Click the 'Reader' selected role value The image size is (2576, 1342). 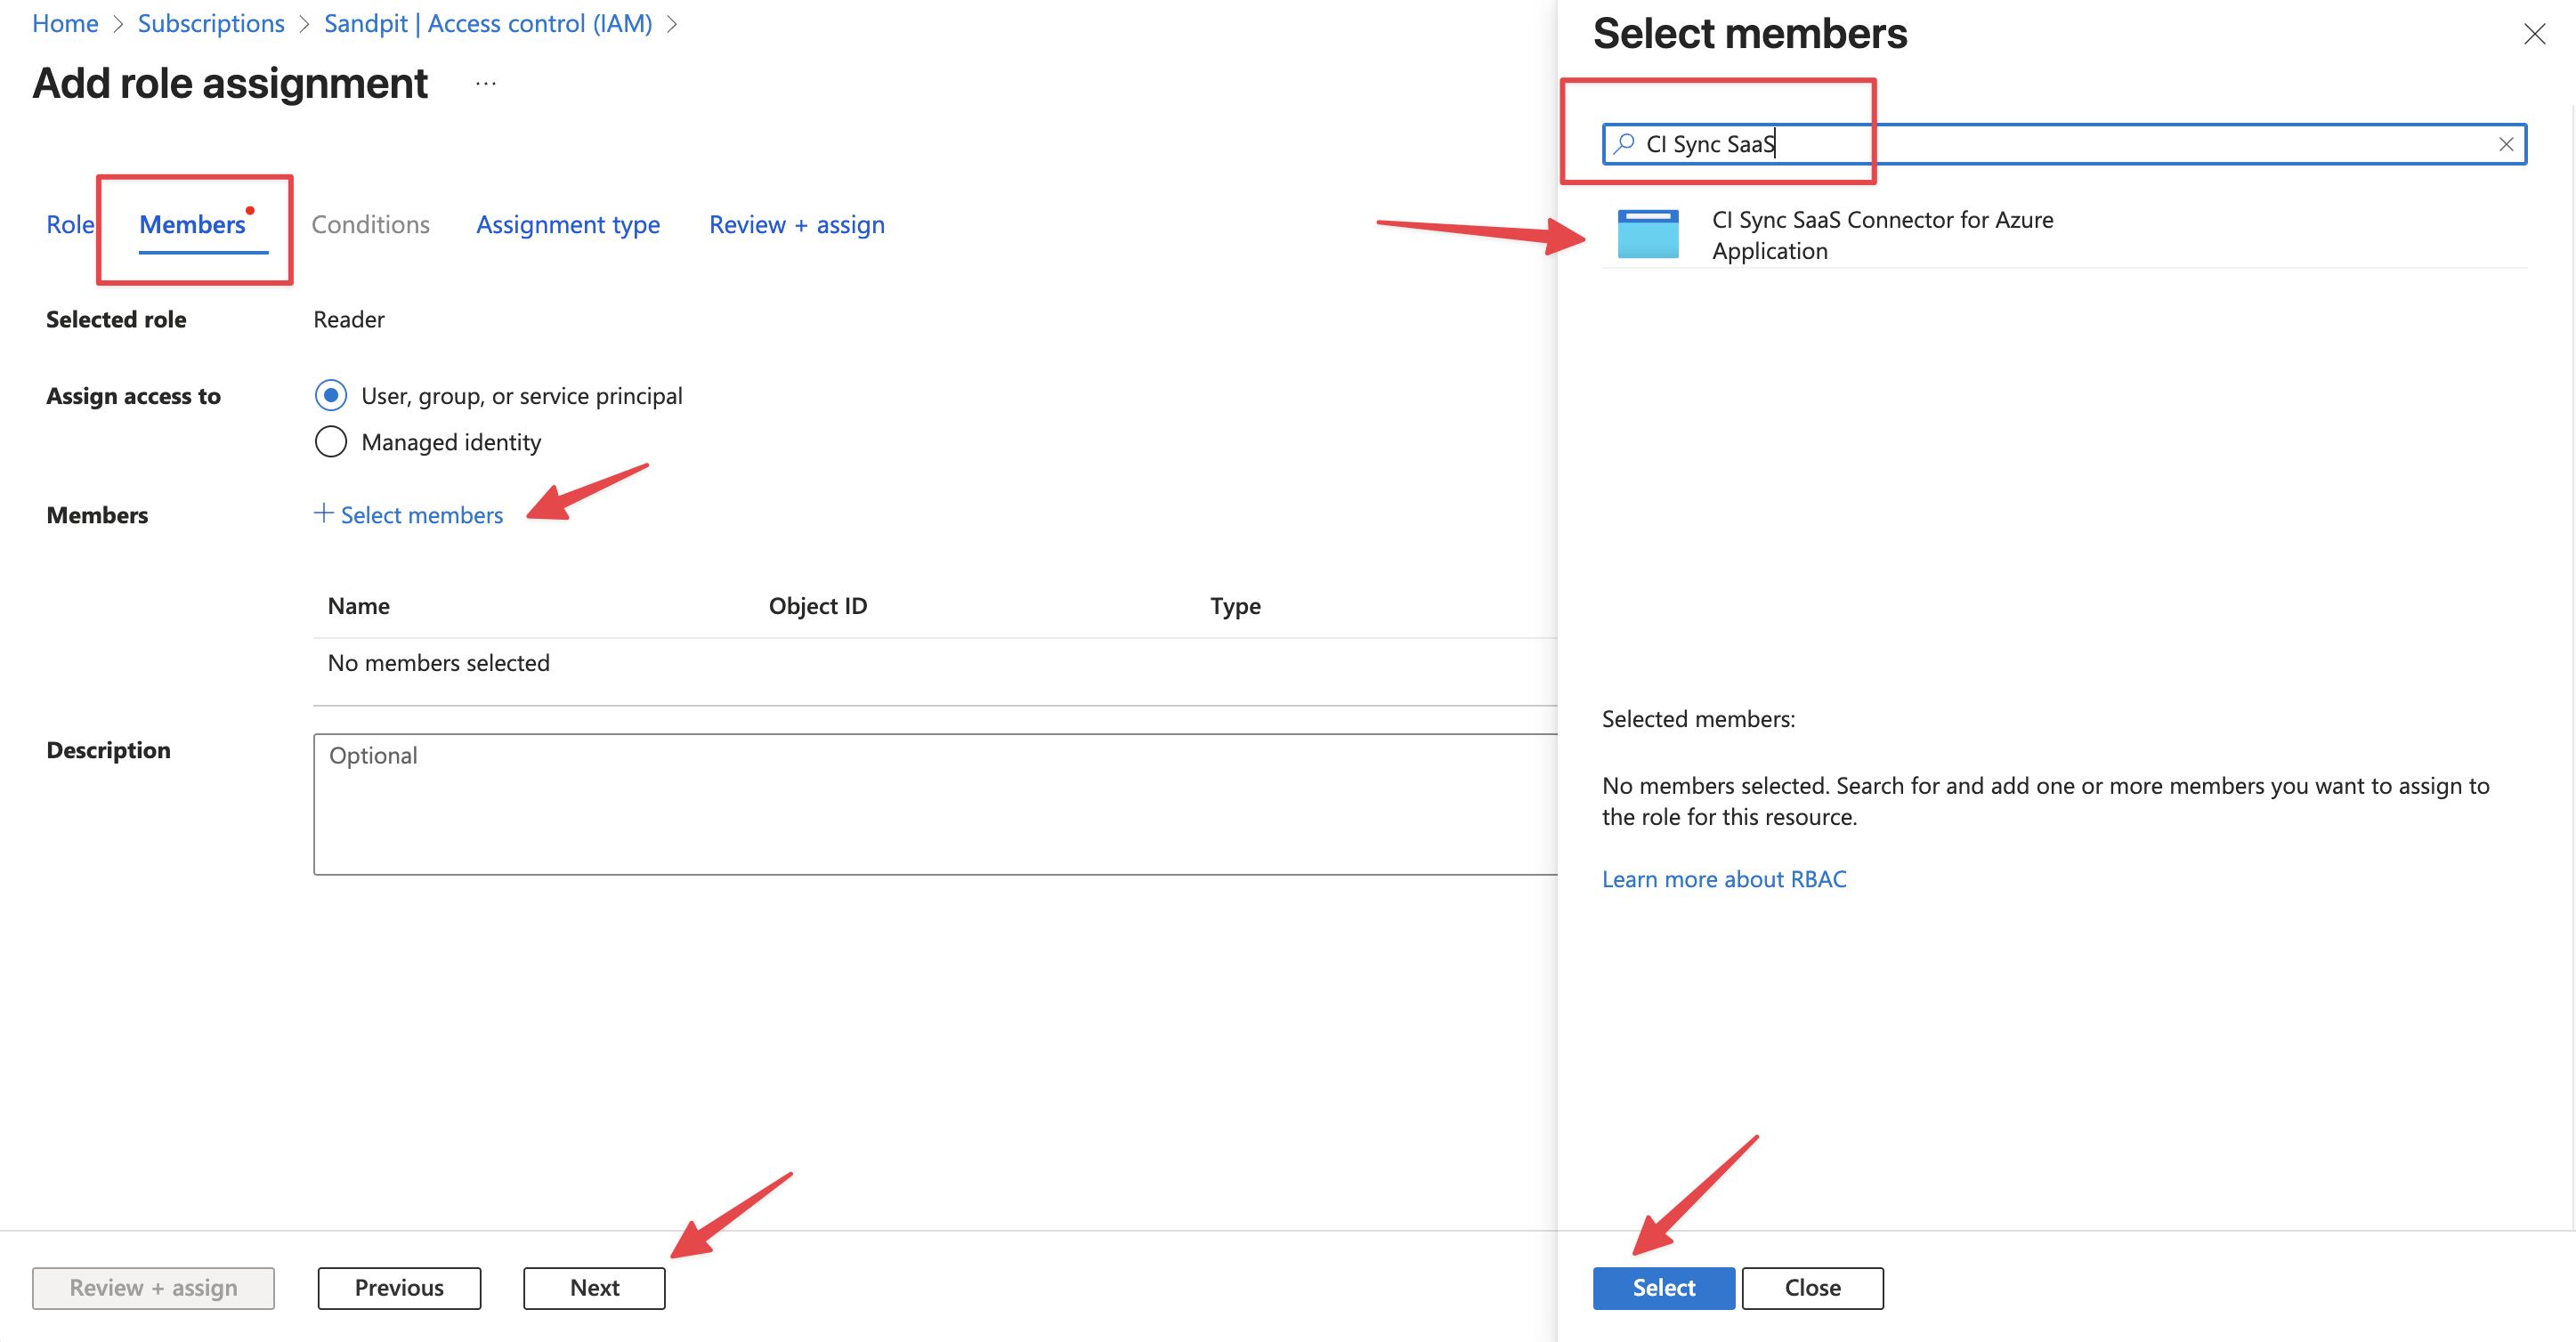[349, 320]
